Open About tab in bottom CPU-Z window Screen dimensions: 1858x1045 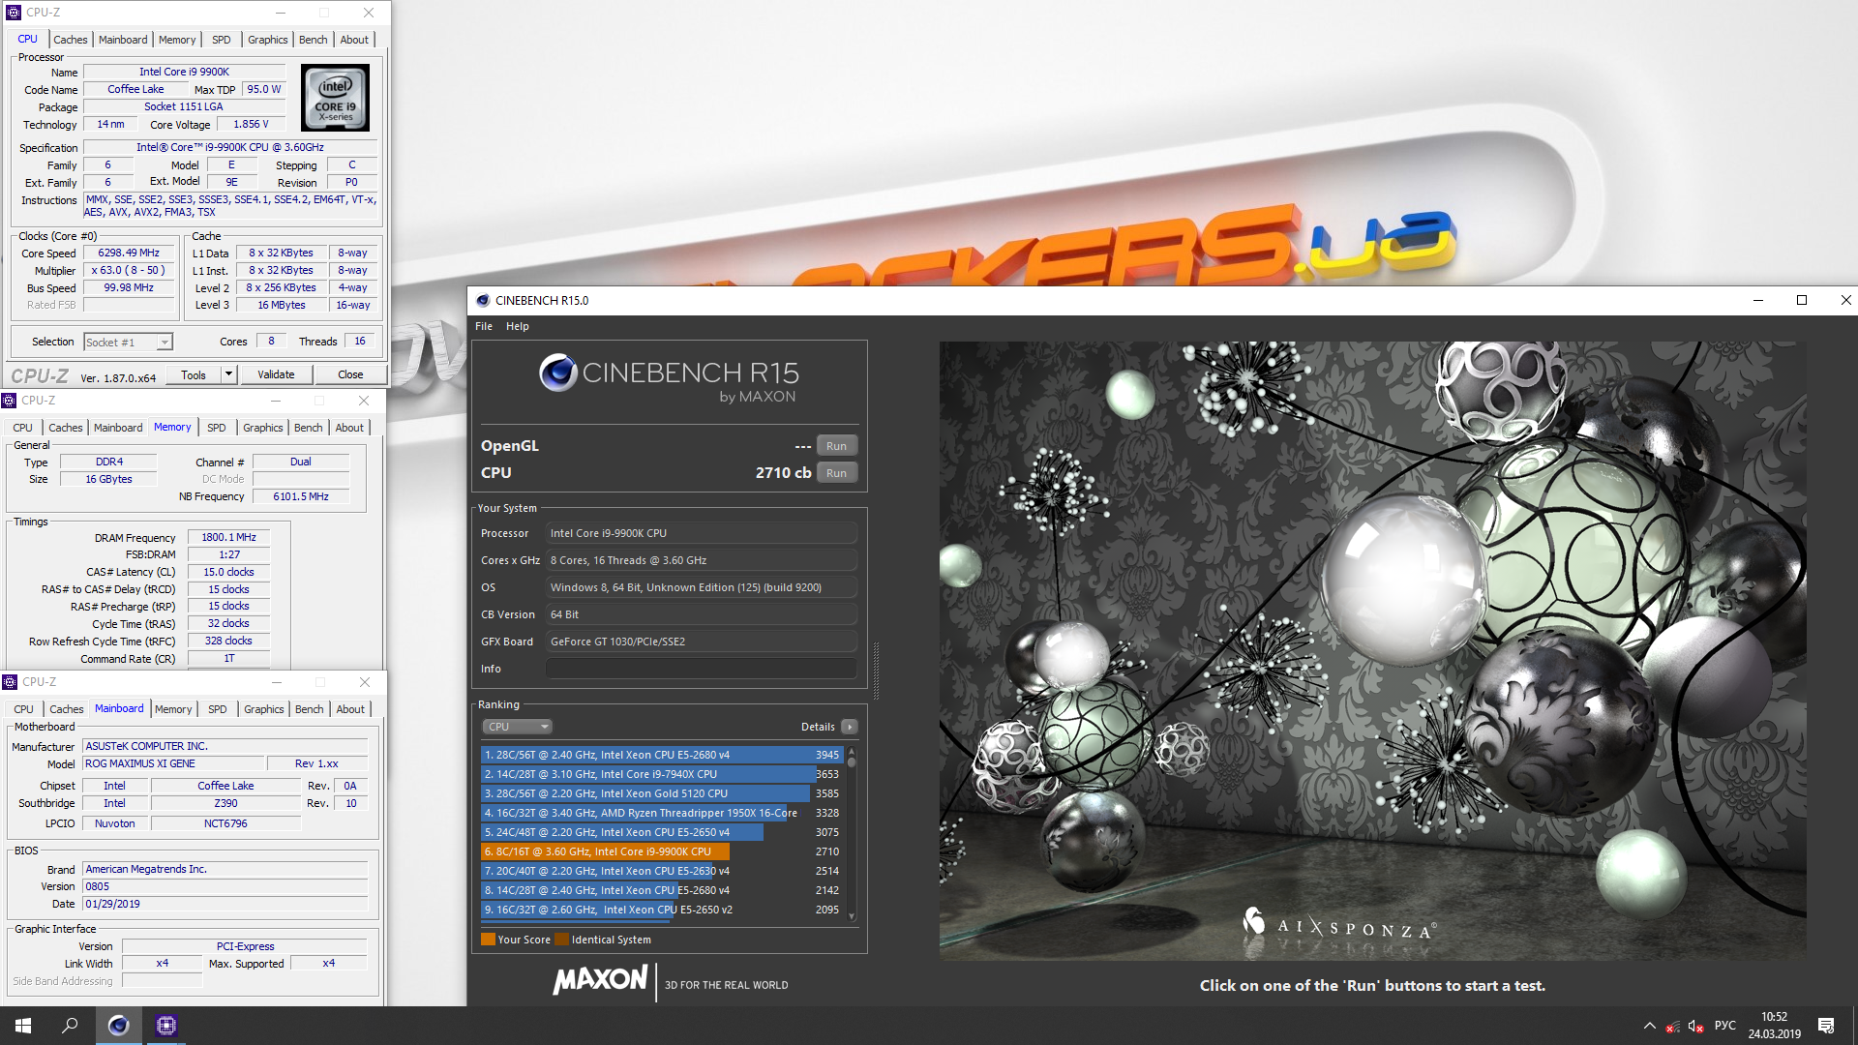point(350,709)
